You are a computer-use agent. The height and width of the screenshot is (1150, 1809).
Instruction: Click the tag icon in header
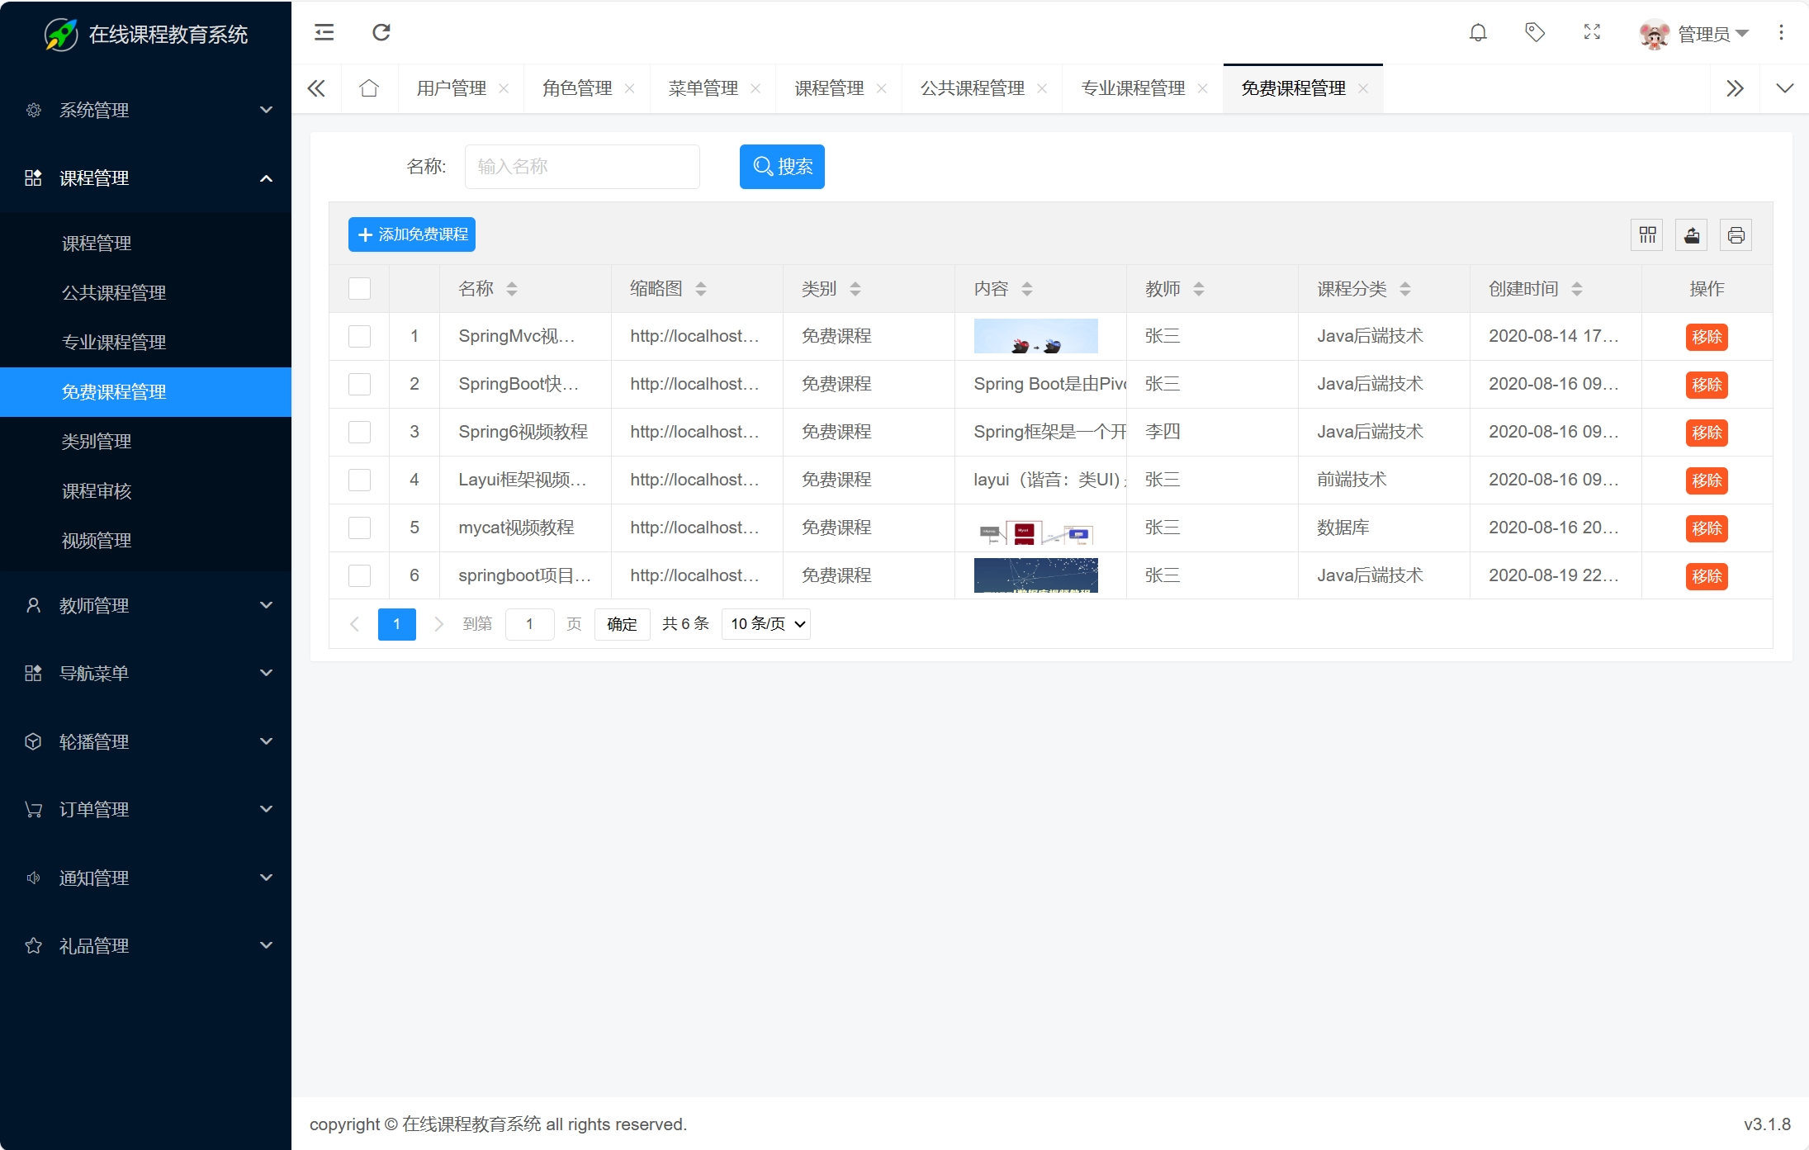point(1534,33)
